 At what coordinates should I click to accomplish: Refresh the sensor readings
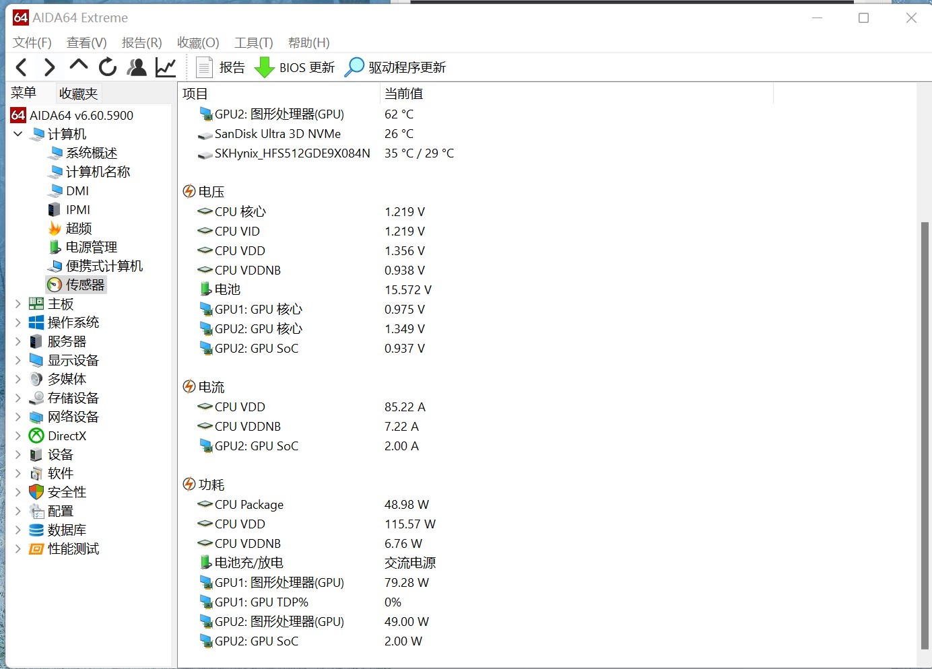point(108,67)
